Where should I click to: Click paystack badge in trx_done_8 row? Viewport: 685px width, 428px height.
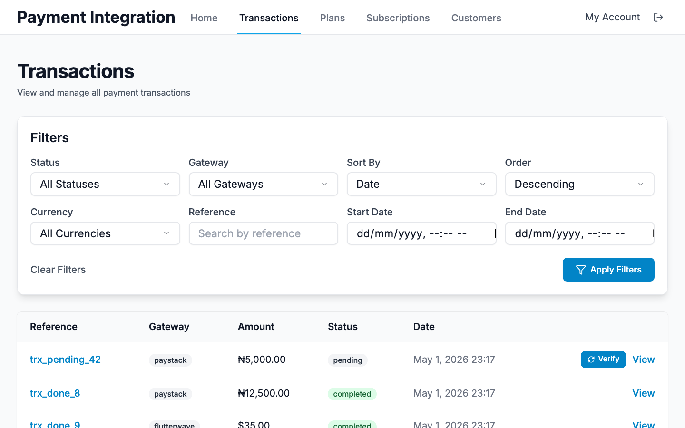[170, 394]
